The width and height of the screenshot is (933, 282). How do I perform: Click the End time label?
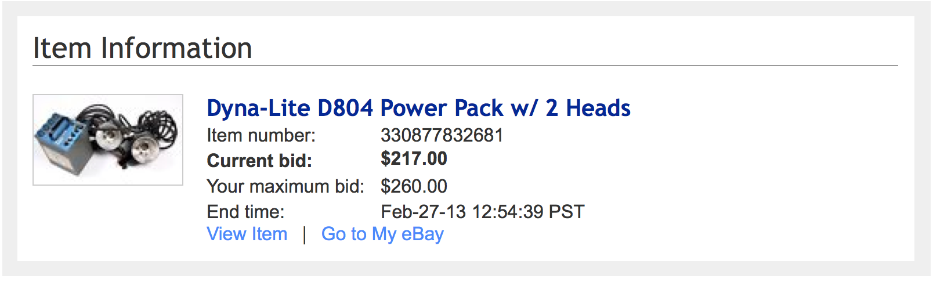click(x=245, y=212)
